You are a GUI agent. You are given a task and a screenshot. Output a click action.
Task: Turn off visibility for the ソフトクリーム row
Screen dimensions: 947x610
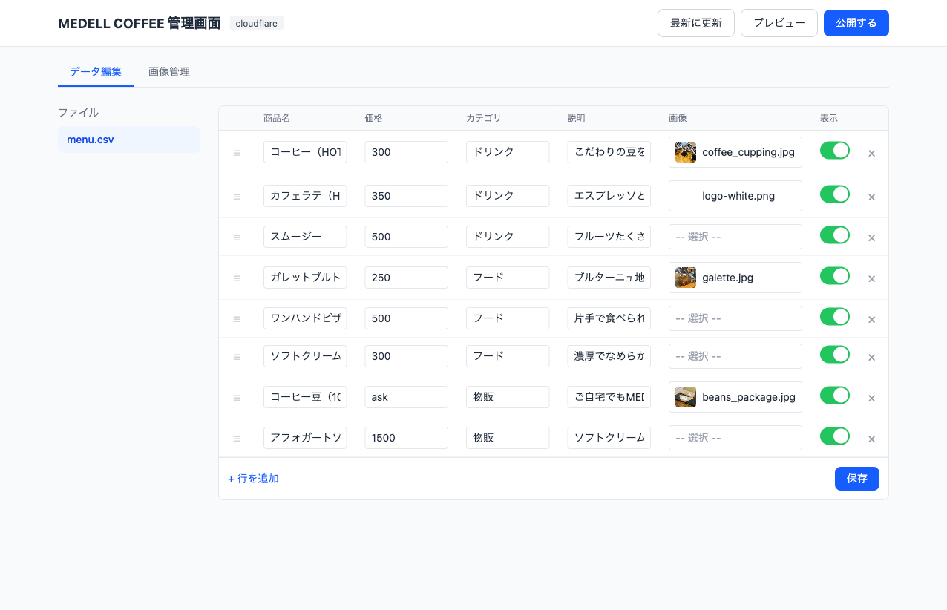coord(835,355)
